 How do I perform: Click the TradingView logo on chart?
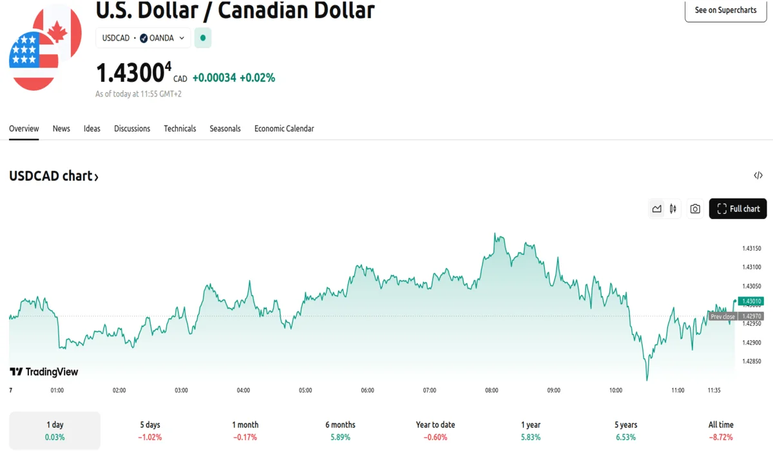[44, 372]
